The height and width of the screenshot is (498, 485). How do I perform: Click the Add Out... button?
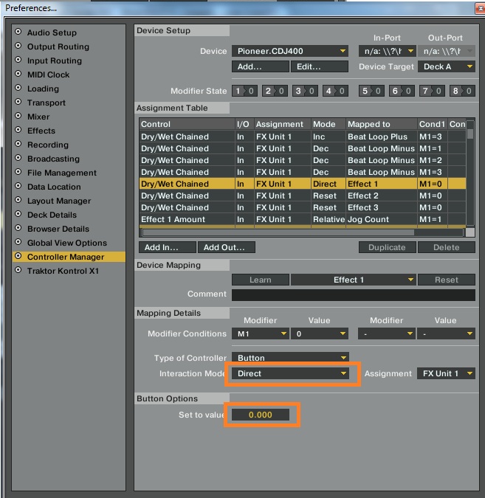click(x=227, y=247)
